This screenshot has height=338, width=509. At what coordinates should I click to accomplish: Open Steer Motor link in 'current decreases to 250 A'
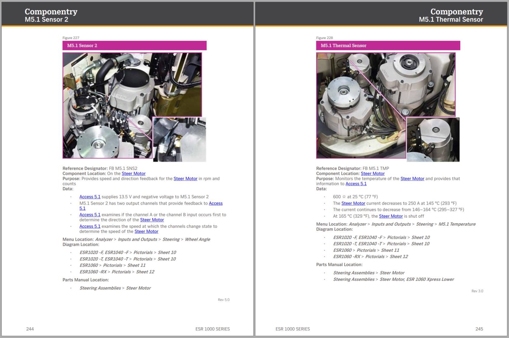tap(353, 203)
